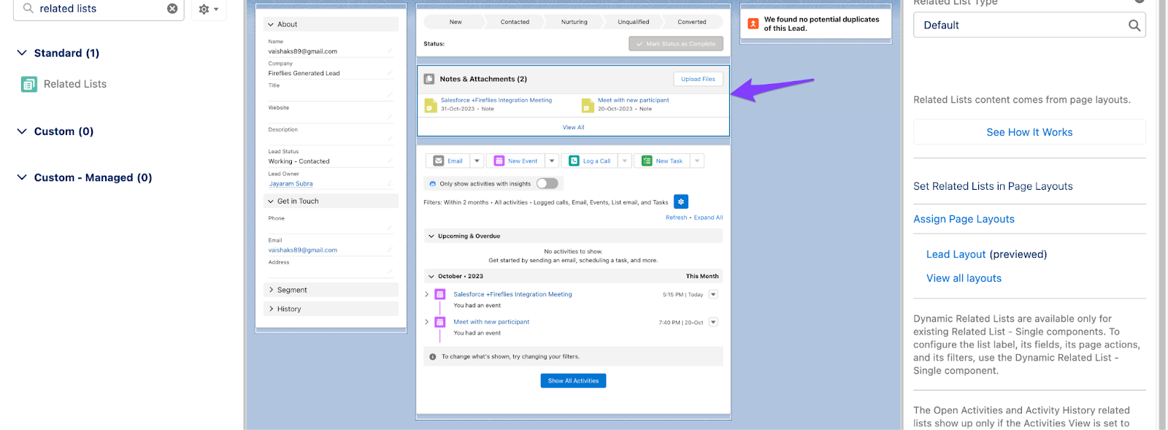Screen dimensions: 1168x430
Task: Edit the Company field pencil icon
Action: point(390,73)
